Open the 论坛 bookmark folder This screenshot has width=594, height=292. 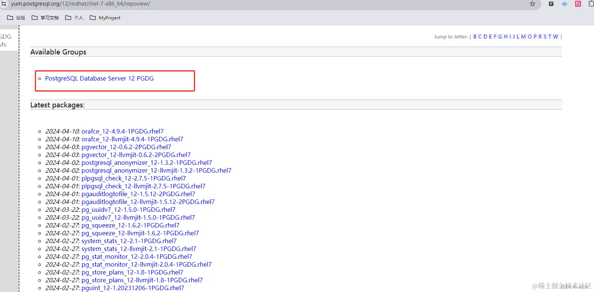point(16,18)
